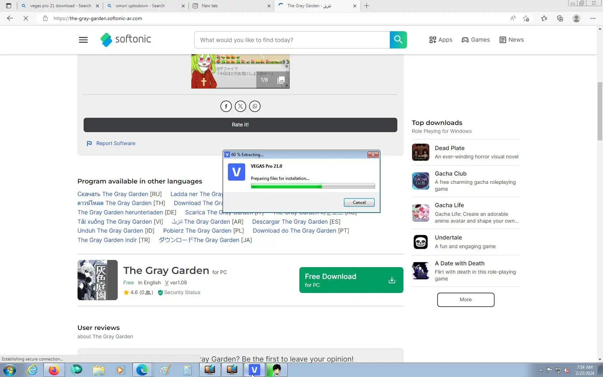Select 'The Gray Garden' browser tab
Image resolution: width=603 pixels, height=377 pixels.
317,6
